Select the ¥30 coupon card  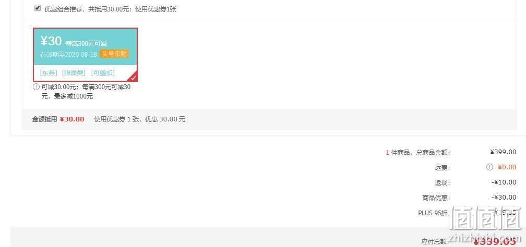85,55
